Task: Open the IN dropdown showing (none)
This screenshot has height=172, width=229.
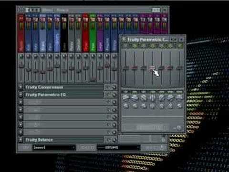Action: [x=54, y=148]
